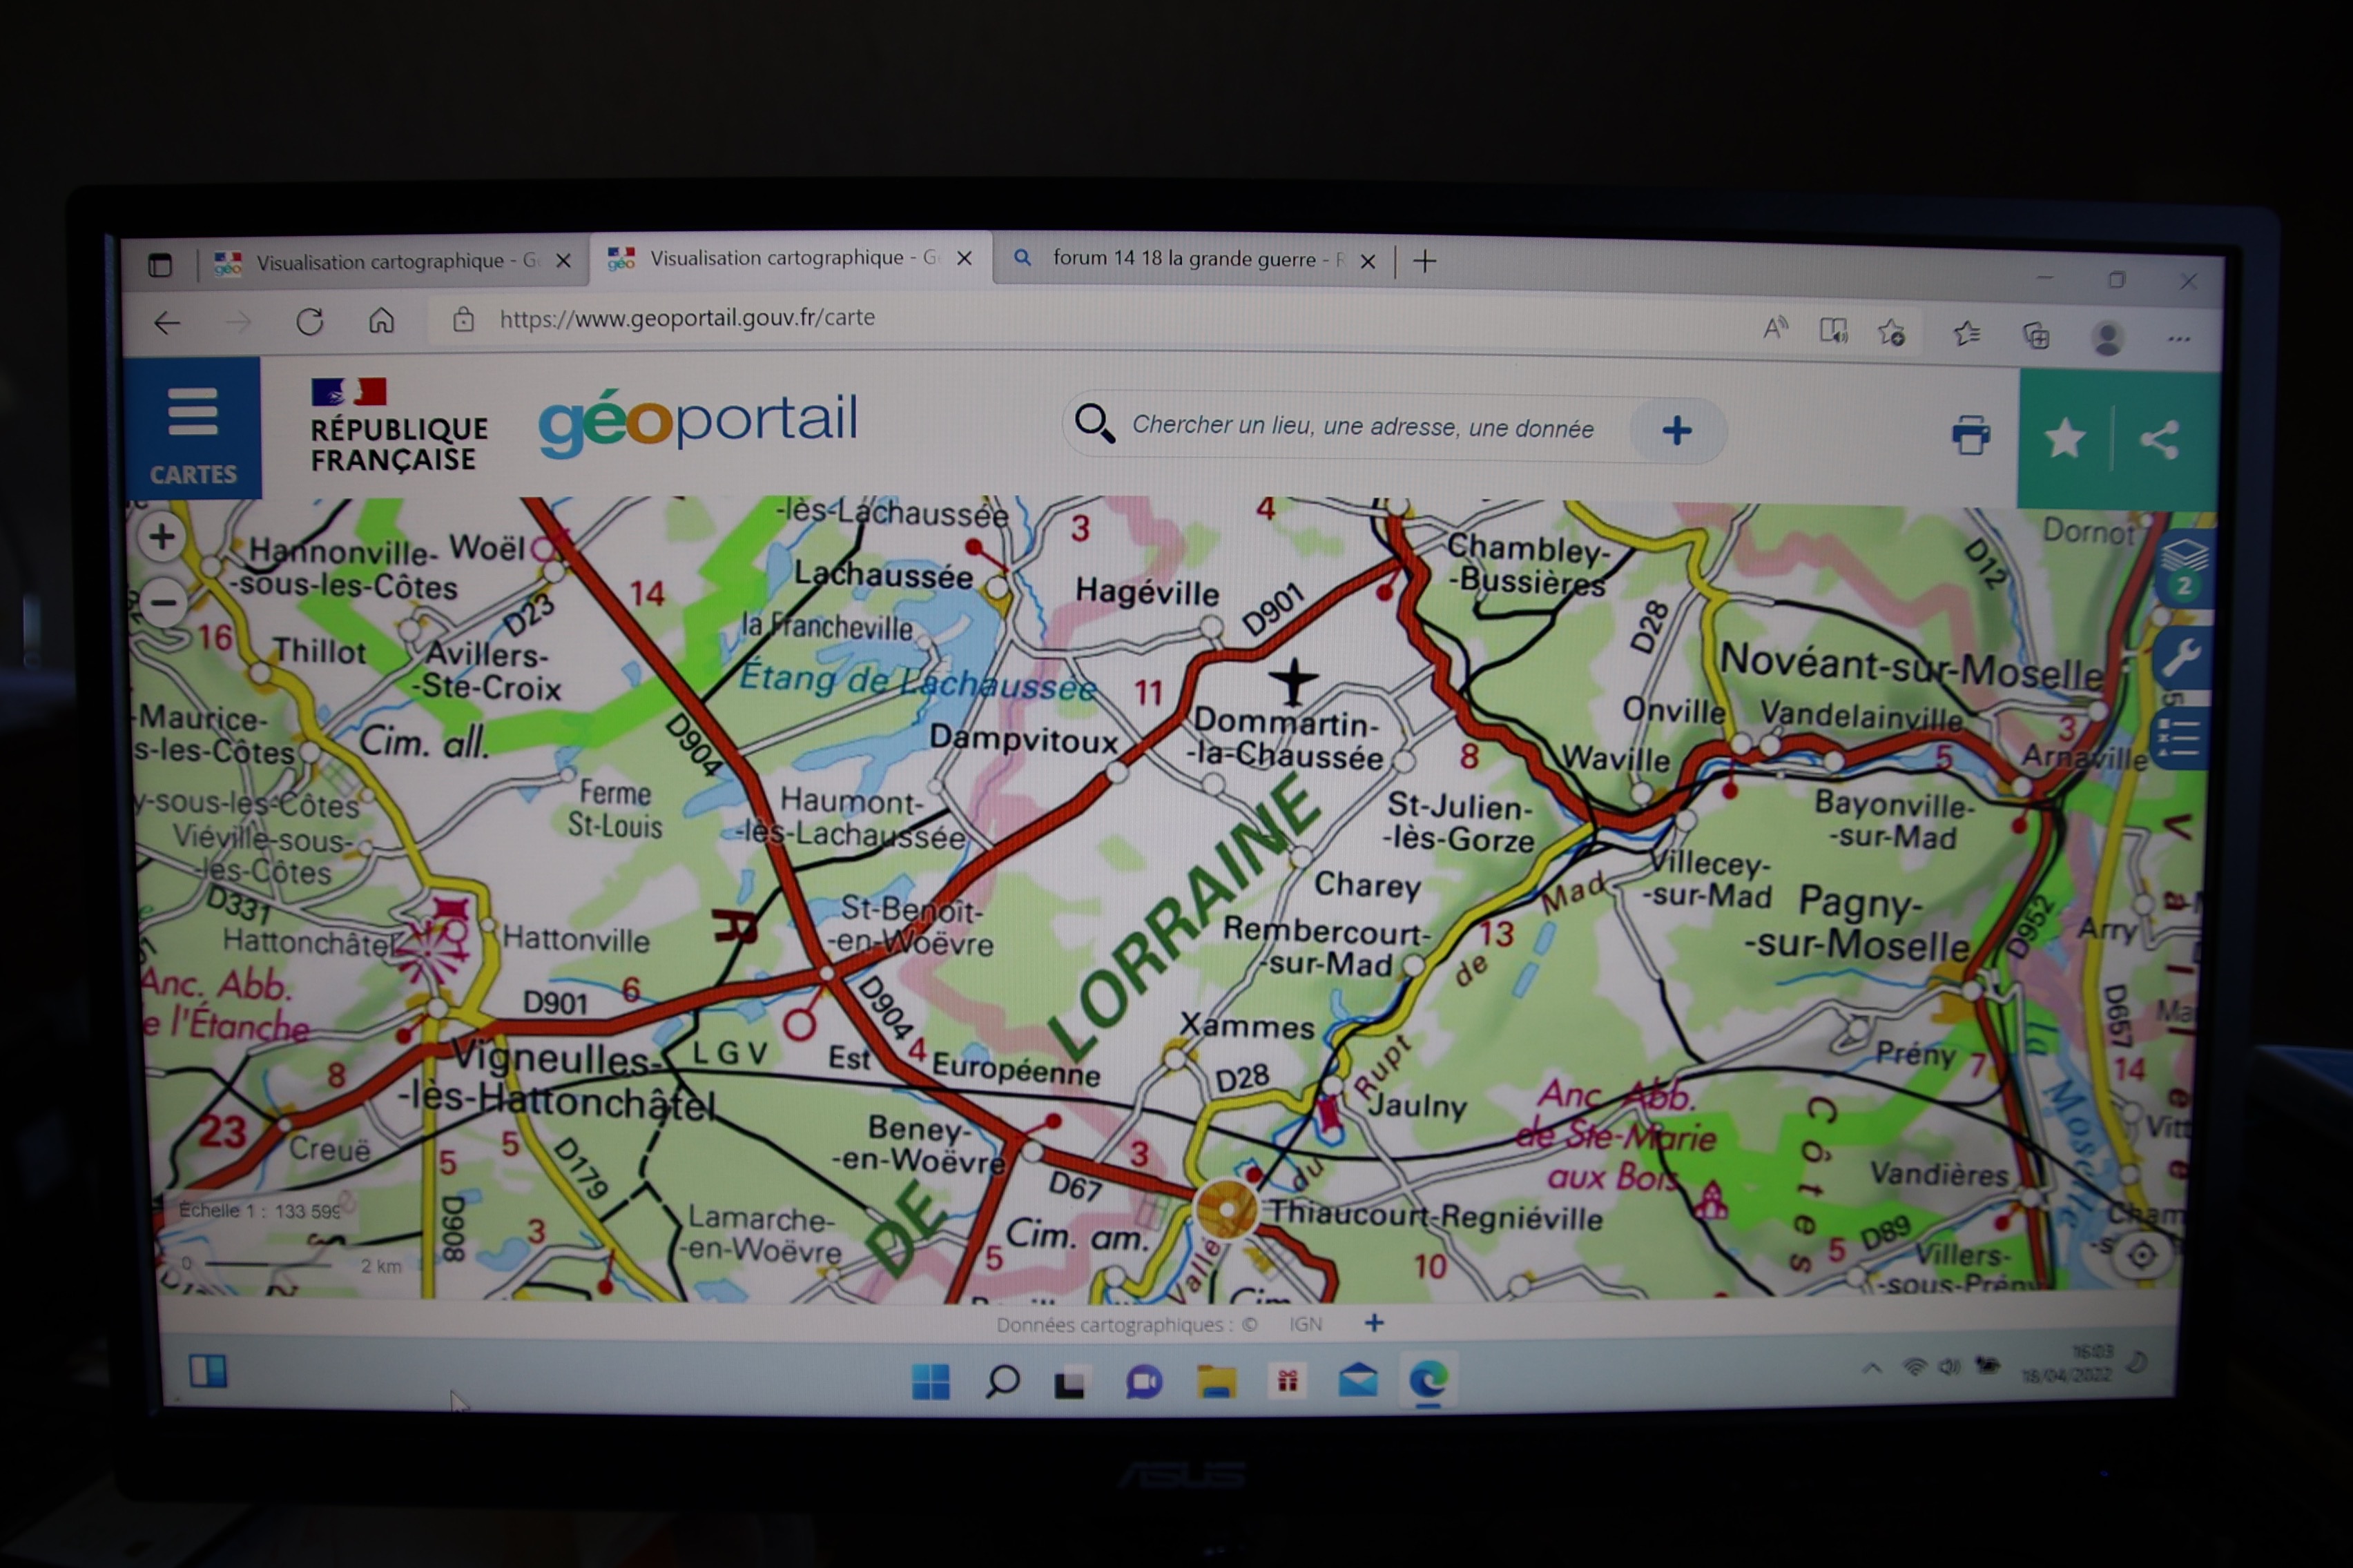Close the first Visualisation cartographique tab

coord(563,261)
